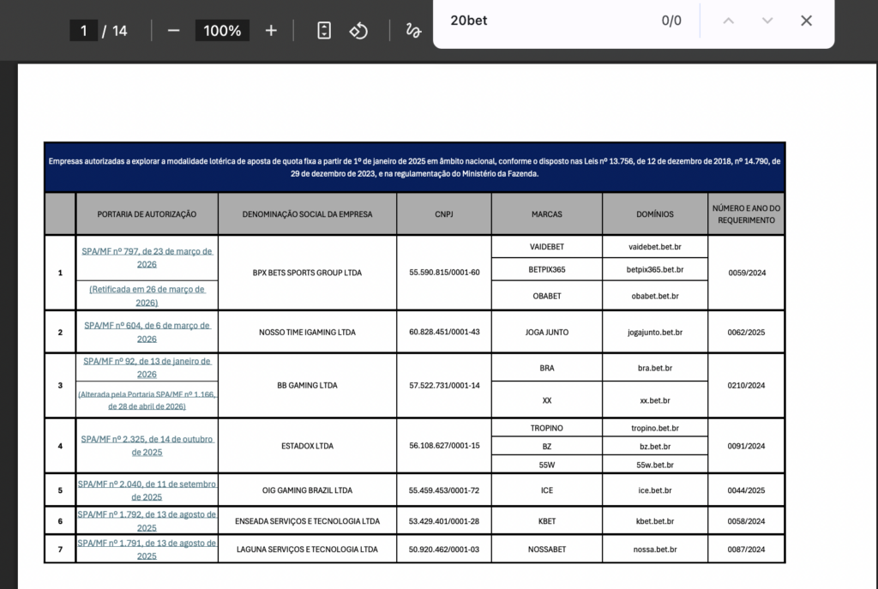The image size is (878, 589).
Task: Click the TROPINO brand cell
Action: point(546,428)
